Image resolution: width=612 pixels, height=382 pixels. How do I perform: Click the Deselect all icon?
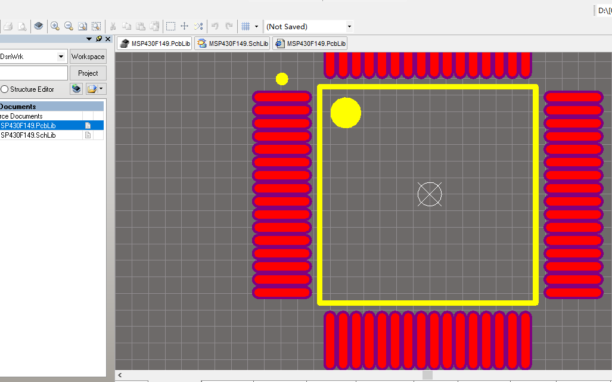198,26
